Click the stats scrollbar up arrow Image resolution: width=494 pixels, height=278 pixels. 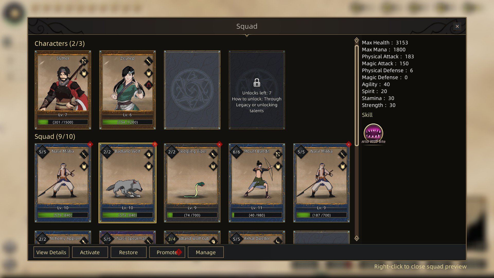[357, 40]
